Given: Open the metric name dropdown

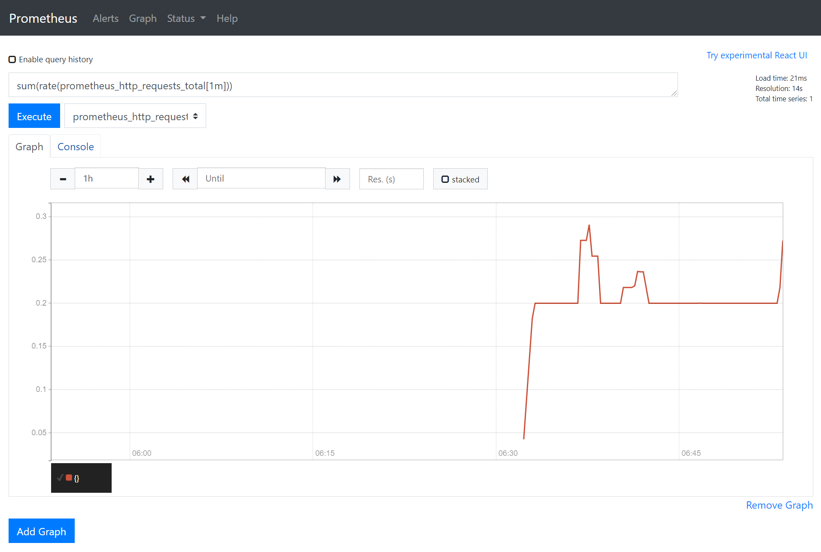Looking at the screenshot, I should click(x=135, y=116).
